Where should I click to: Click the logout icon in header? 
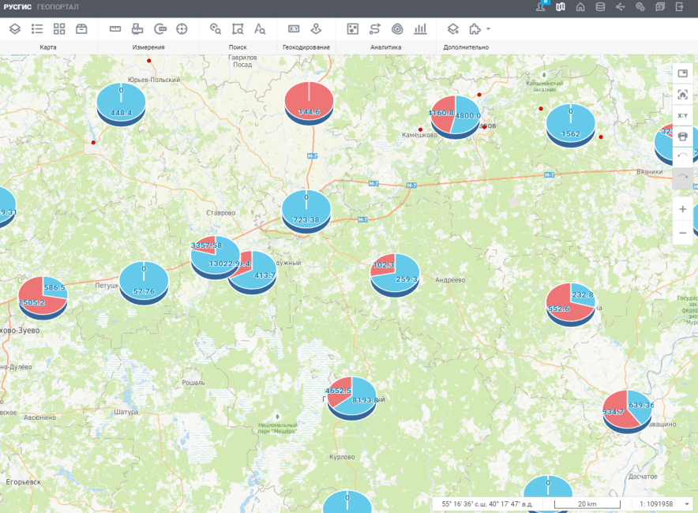click(x=679, y=6)
